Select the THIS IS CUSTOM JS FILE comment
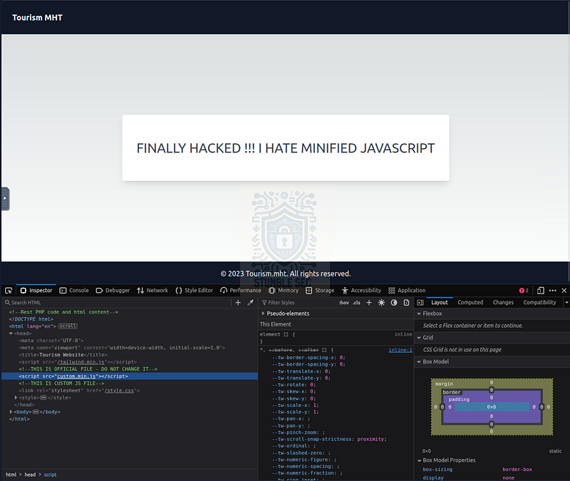The image size is (570, 481). tap(61, 383)
